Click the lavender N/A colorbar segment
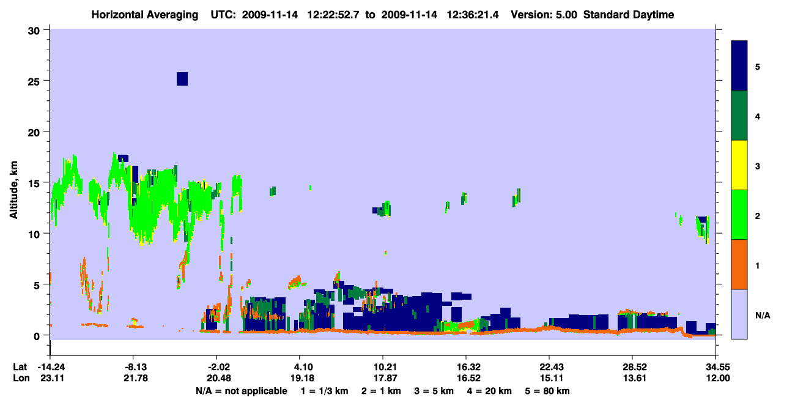Viewport: 795px width, 408px height. (739, 314)
